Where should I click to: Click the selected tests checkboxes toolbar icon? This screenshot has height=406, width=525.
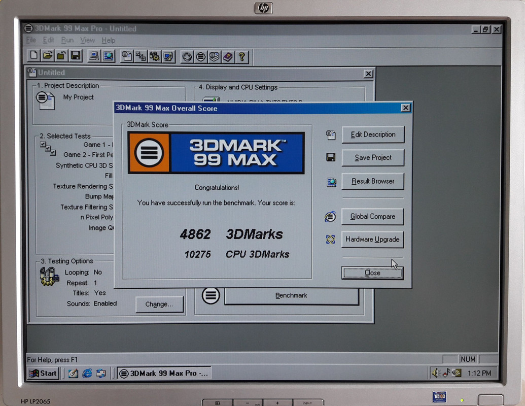pos(141,56)
